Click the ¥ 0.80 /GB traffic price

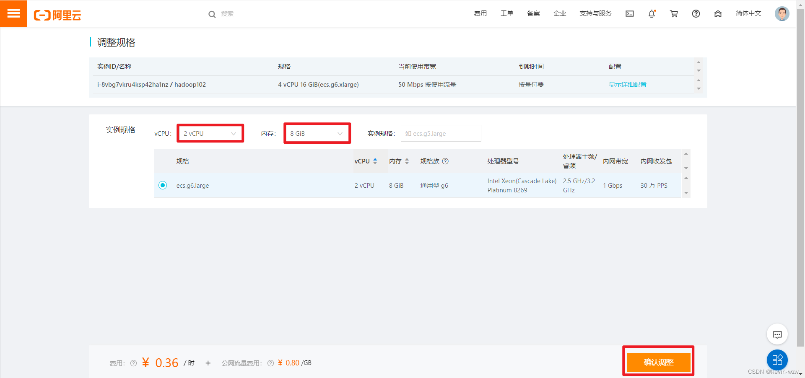294,363
